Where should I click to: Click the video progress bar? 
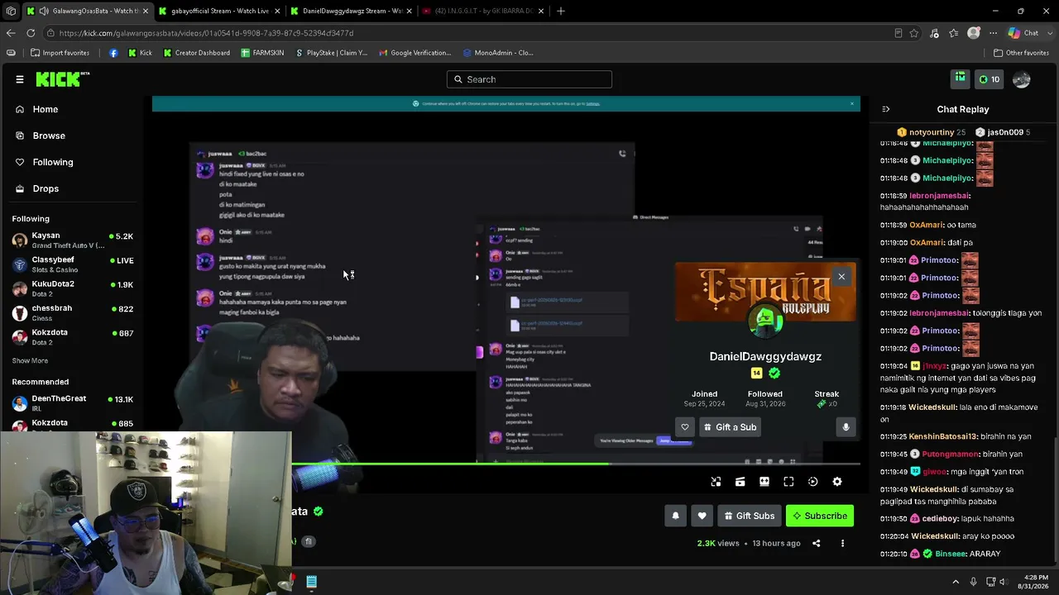[x=576, y=464]
